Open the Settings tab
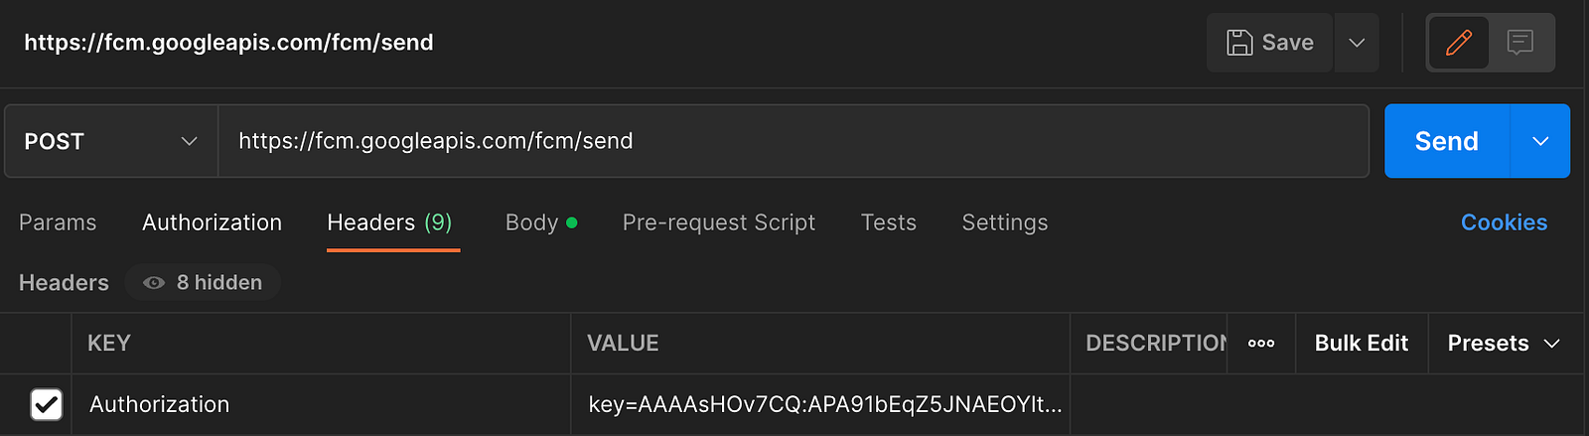 1005,222
